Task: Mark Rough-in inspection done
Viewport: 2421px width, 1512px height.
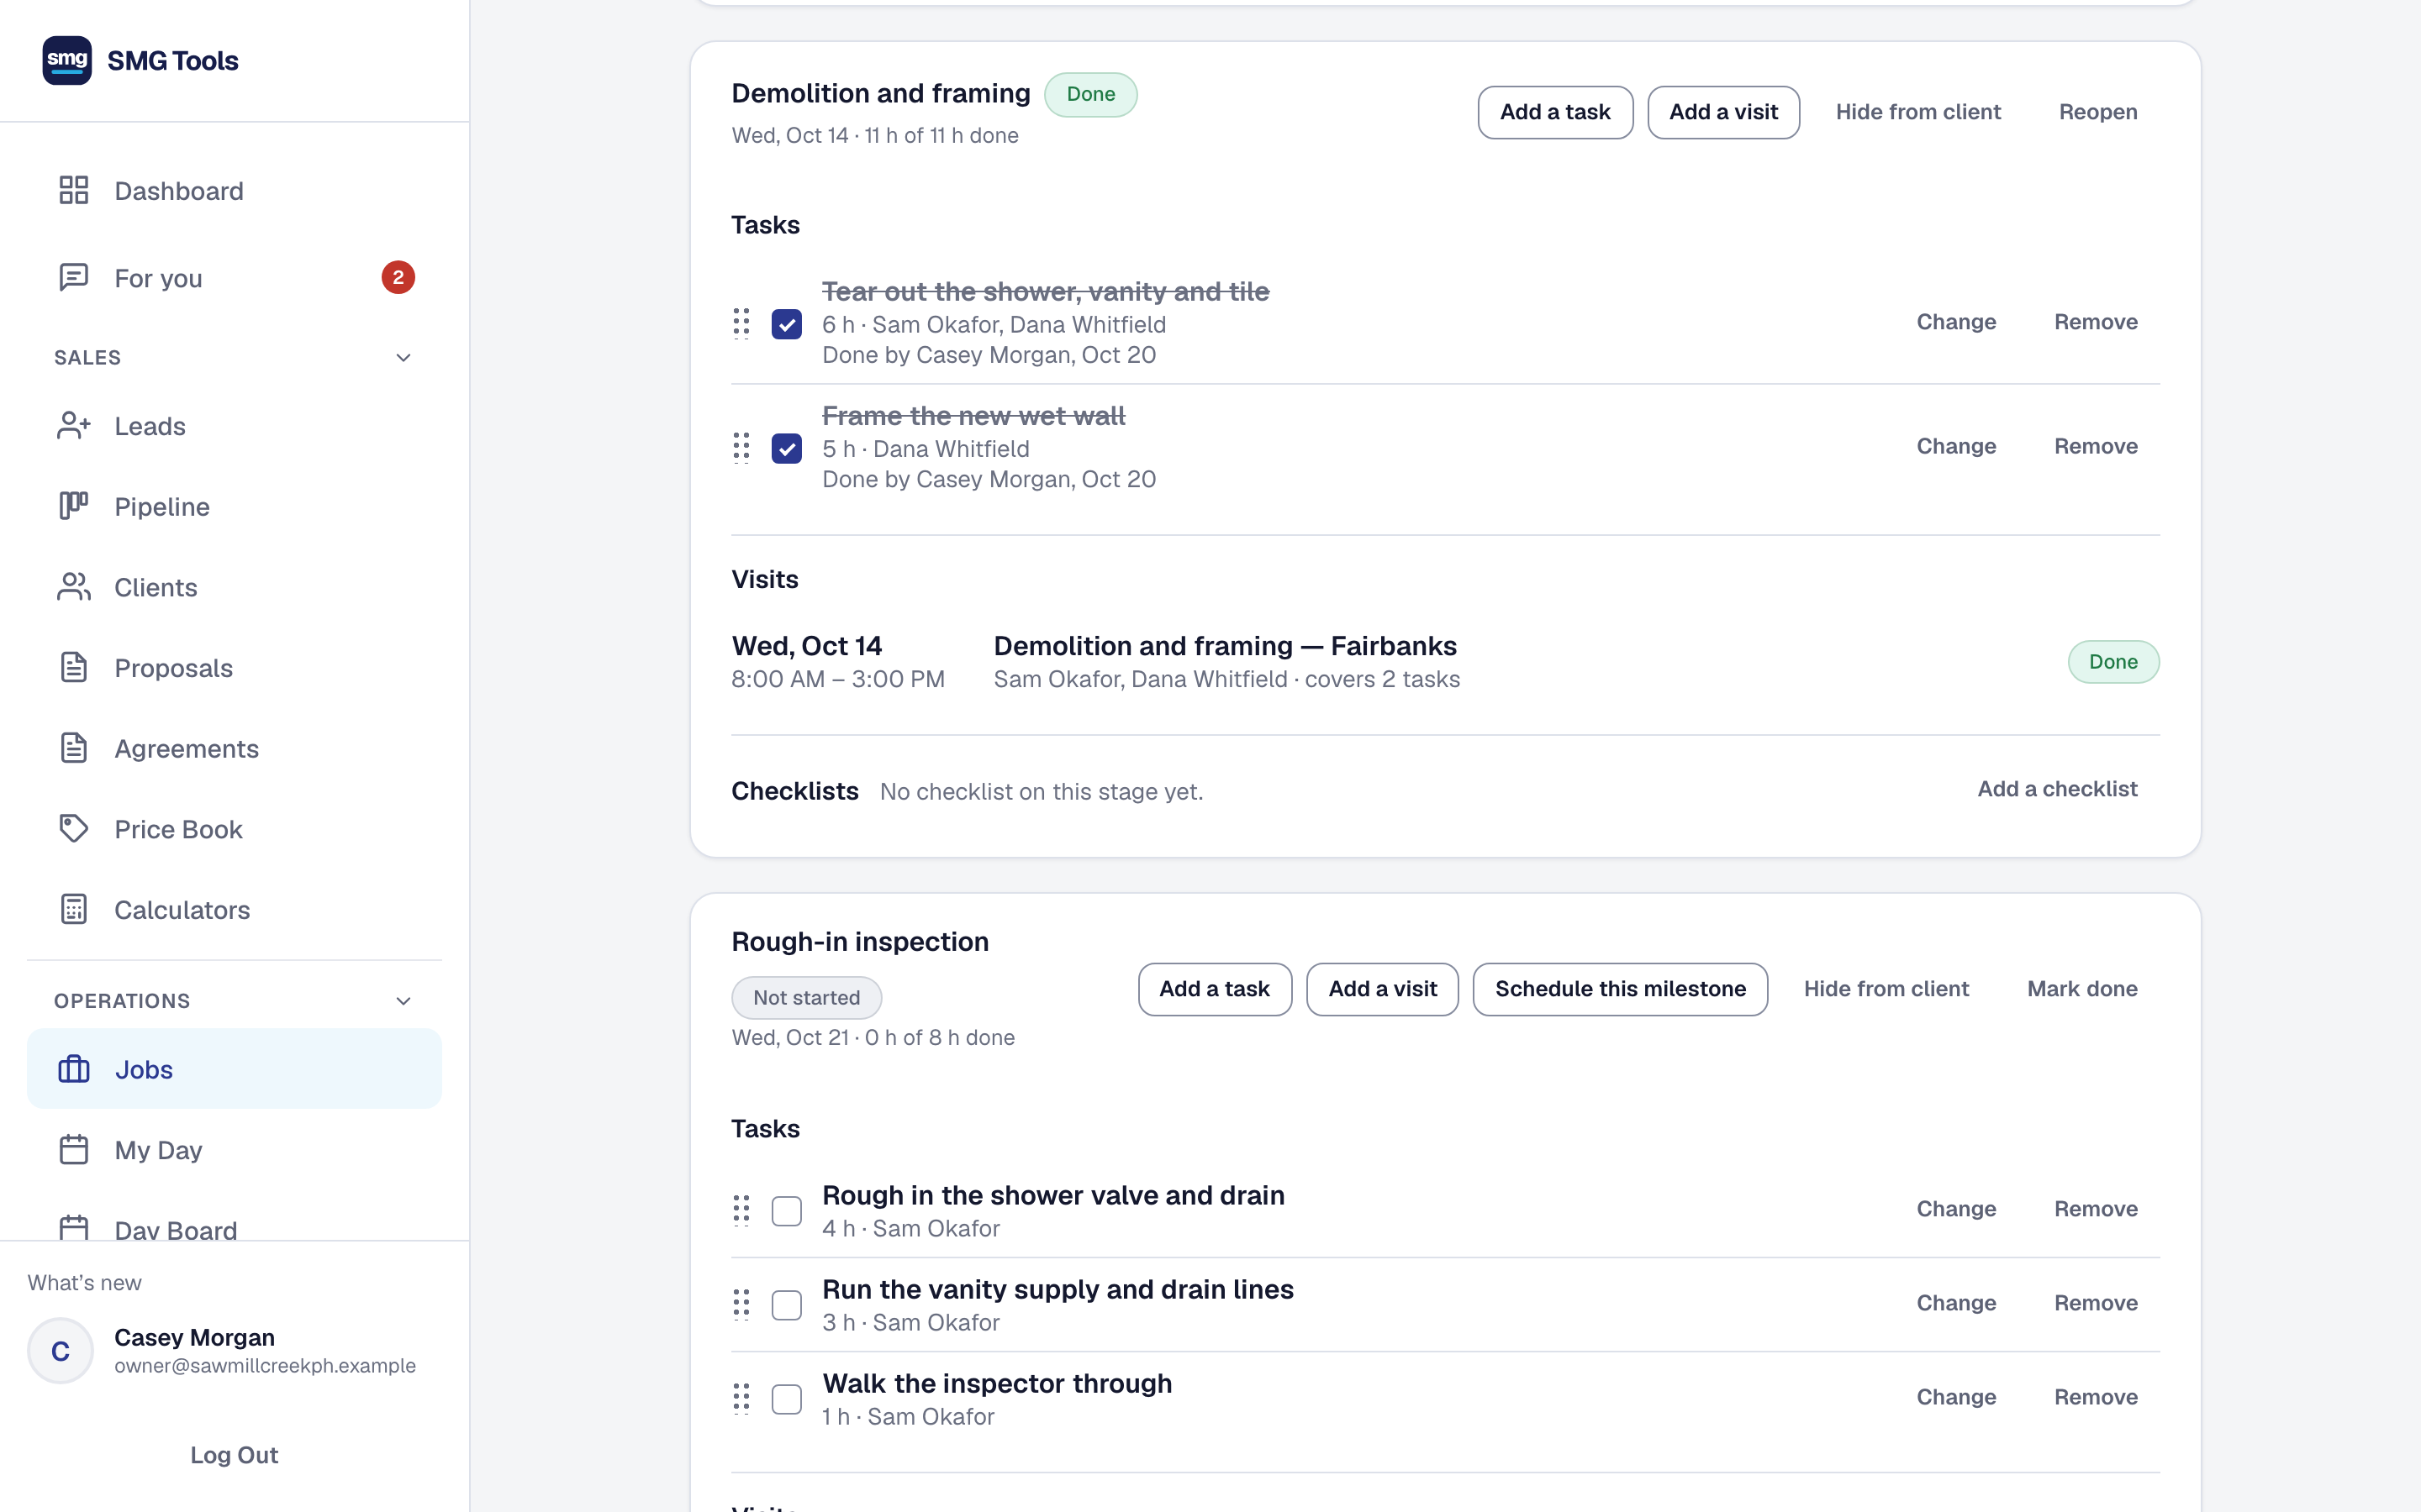Action: (2082, 989)
